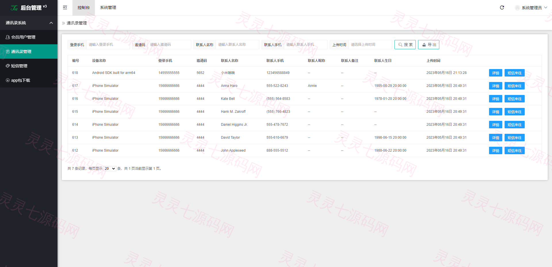This screenshot has height=267, width=552.
Task: Click the cell 'Android SDK built for arm64'
Action: click(x=114, y=73)
